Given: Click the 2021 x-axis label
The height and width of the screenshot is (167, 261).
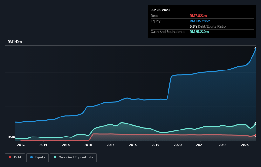Looking at the screenshot, I should coord(200,145).
